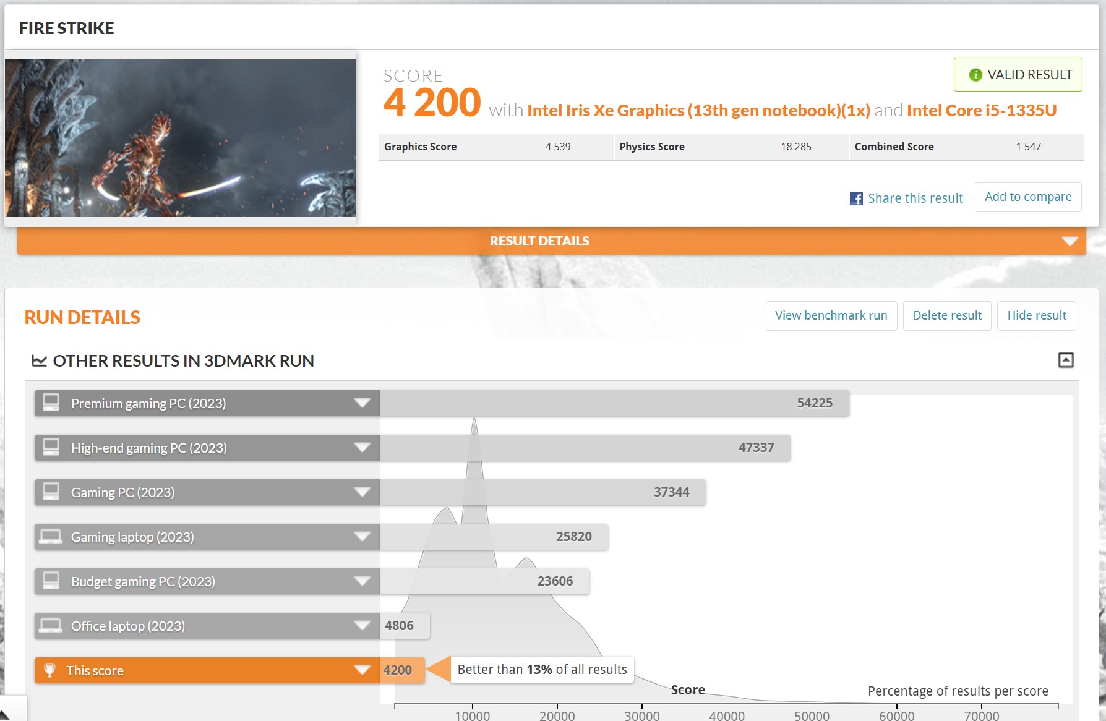The width and height of the screenshot is (1106, 721).
Task: Click the 30000 axis label on chart
Action: click(x=641, y=715)
